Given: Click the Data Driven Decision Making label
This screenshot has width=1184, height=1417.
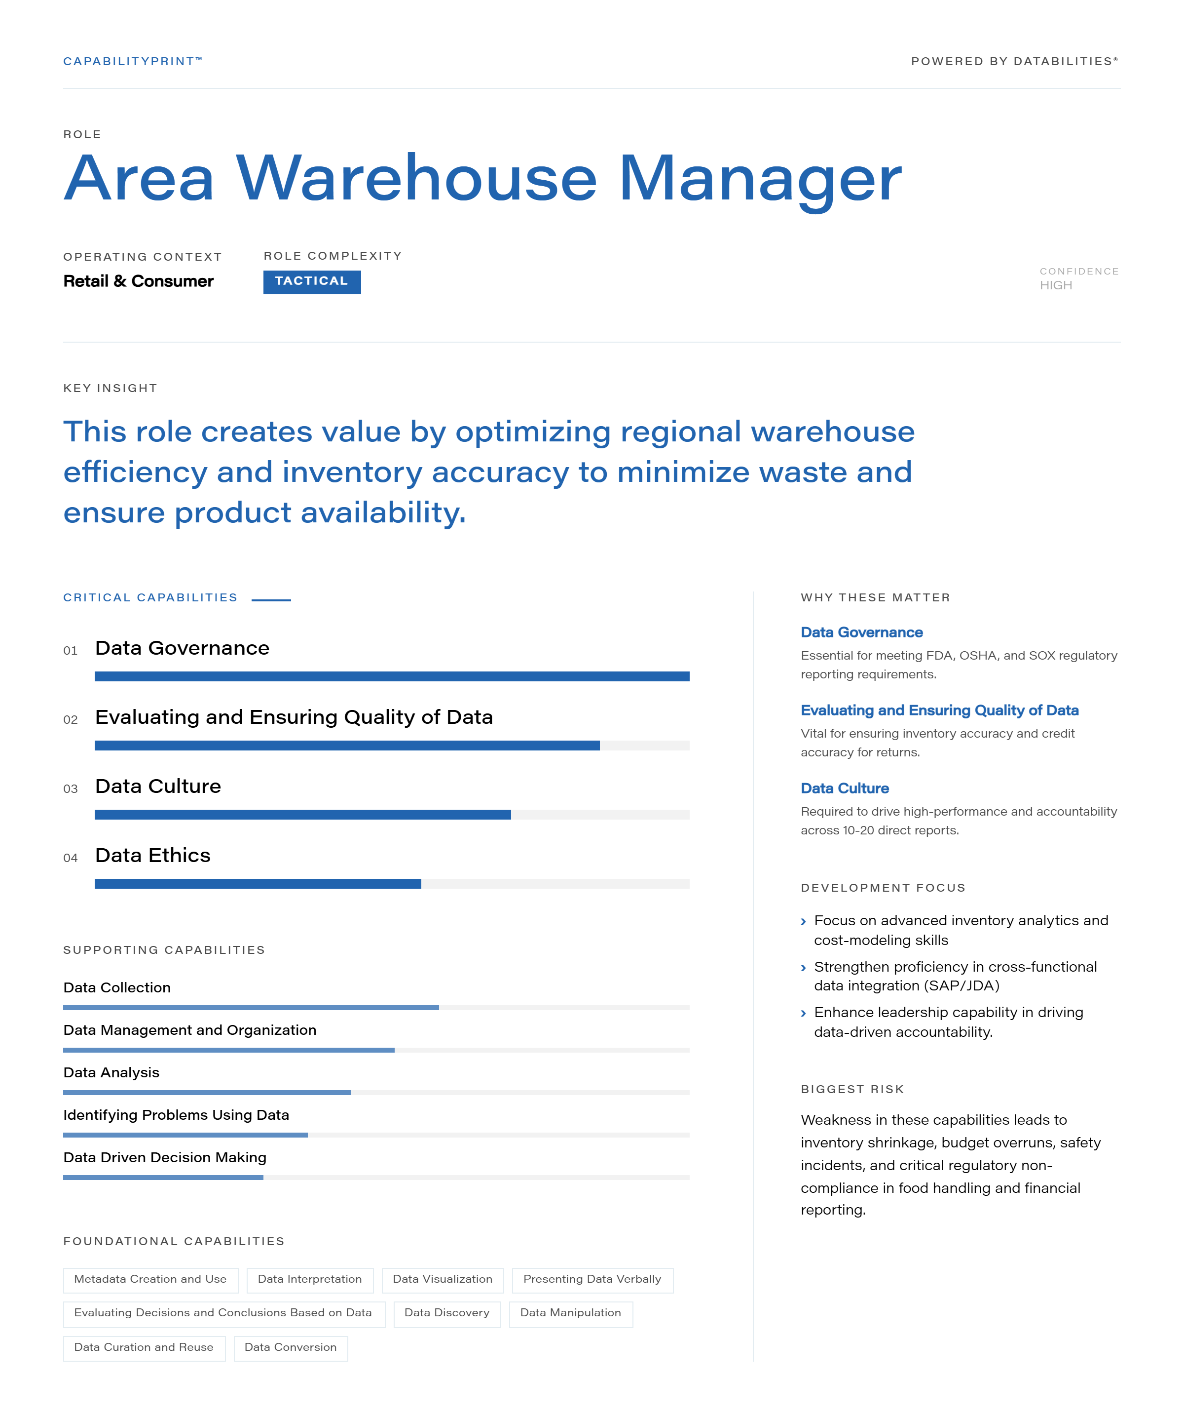Looking at the screenshot, I should (x=165, y=1158).
